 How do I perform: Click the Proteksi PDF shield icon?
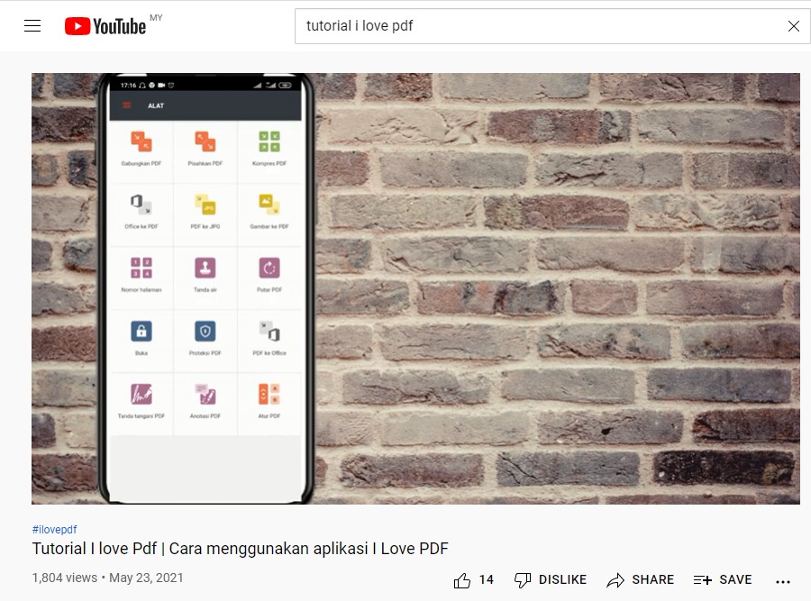tap(205, 331)
